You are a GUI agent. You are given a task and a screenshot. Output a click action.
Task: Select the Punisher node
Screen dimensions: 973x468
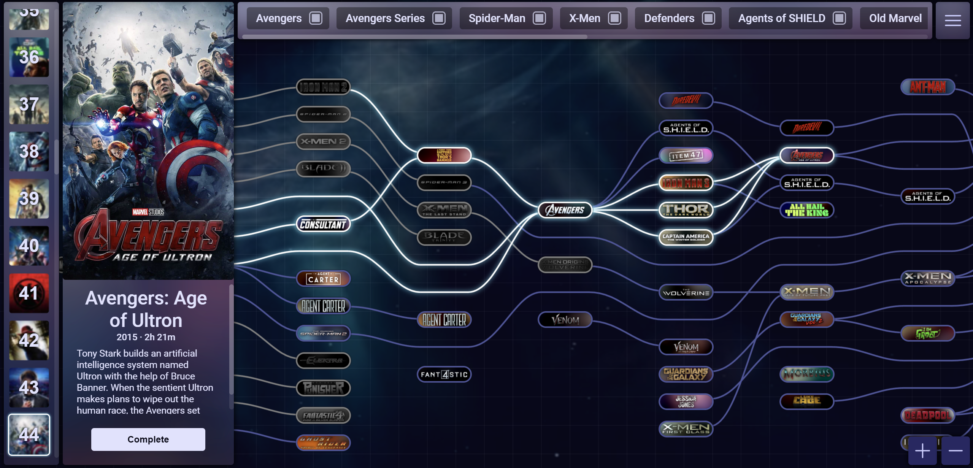tap(323, 388)
